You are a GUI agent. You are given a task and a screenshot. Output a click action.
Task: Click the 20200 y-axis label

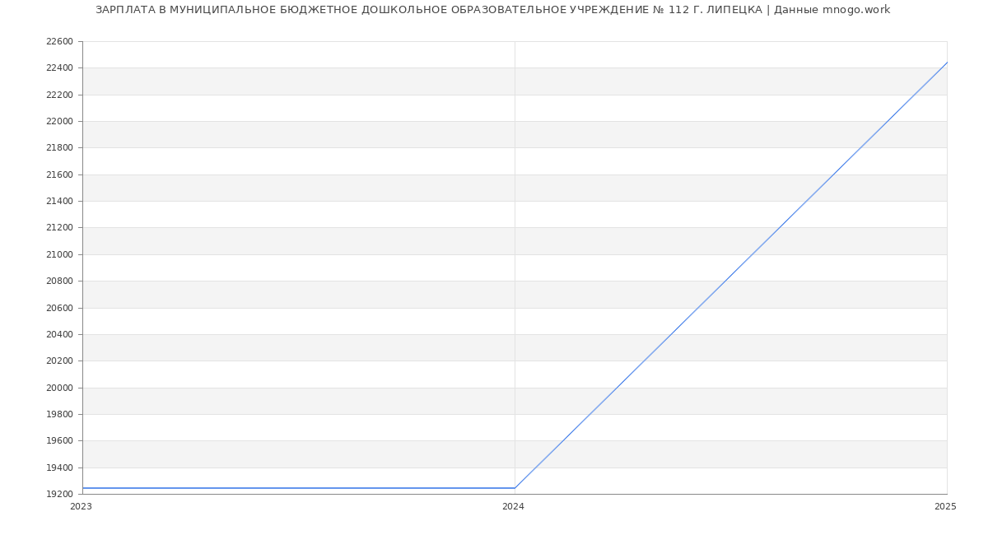click(x=59, y=361)
